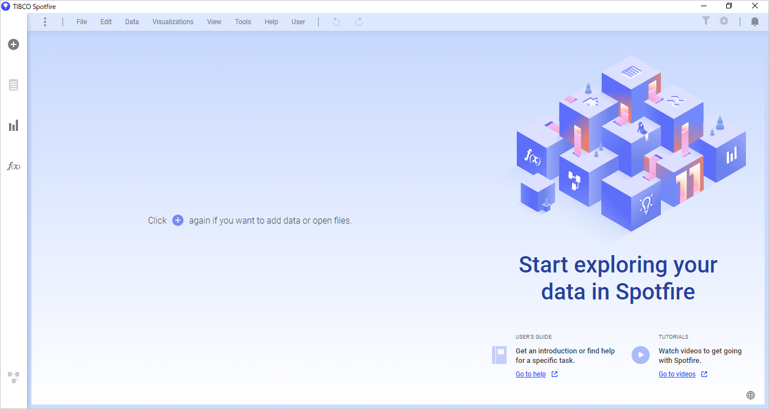Screen dimensions: 769x409
Task: Open the Visualizations menu
Action: click(173, 22)
